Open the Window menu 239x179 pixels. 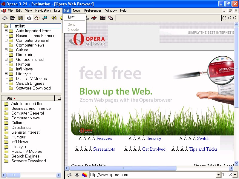(x=111, y=10)
